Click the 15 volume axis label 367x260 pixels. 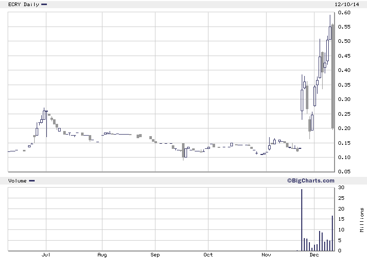coord(341,219)
